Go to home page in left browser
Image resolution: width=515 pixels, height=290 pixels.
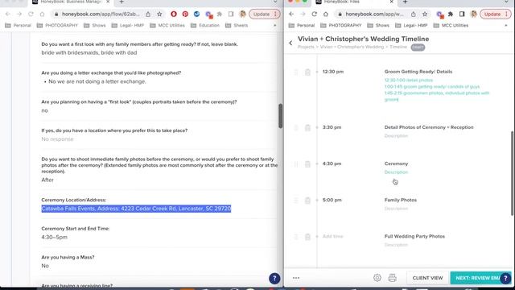(42, 14)
